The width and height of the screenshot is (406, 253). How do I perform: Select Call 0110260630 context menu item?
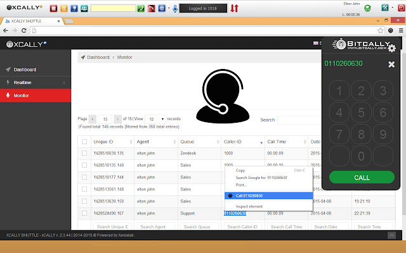[x=269, y=195]
